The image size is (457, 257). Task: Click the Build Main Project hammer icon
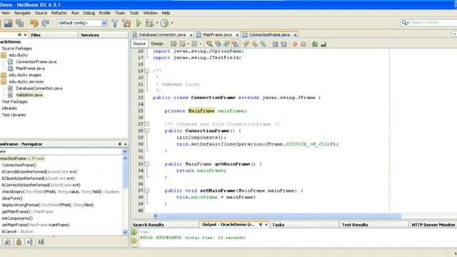115,23
